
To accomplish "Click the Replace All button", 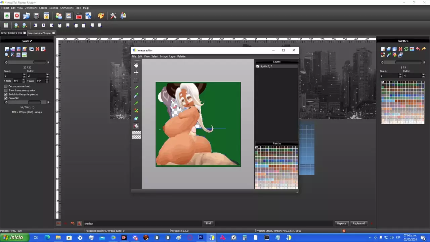I will [x=358, y=224].
